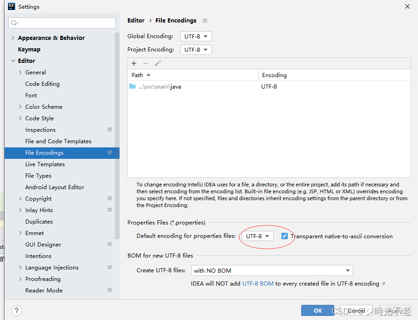Screen dimensions: 418x320
Task: Open Reader Mode settings
Action: point(44,290)
